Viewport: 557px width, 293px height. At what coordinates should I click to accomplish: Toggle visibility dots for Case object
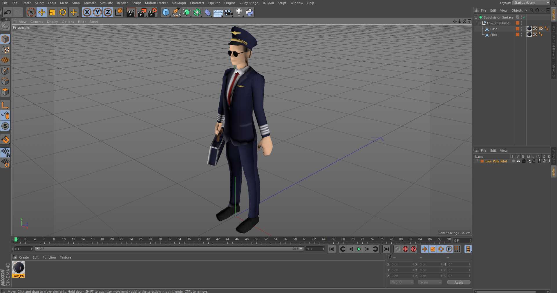tap(521, 29)
